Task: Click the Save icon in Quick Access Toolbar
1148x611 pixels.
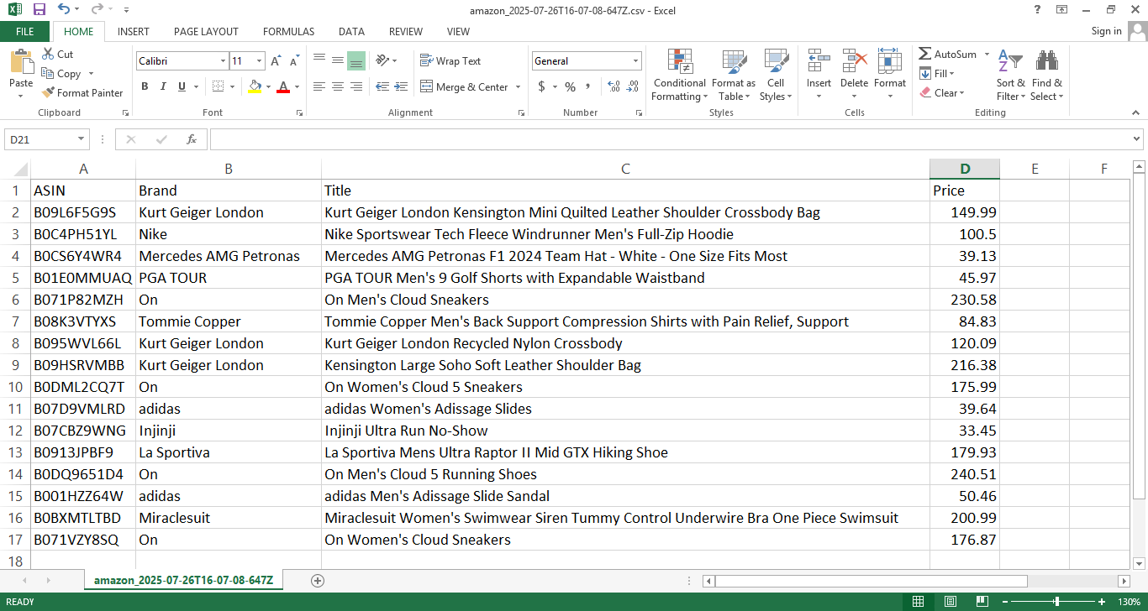Action: (x=39, y=10)
